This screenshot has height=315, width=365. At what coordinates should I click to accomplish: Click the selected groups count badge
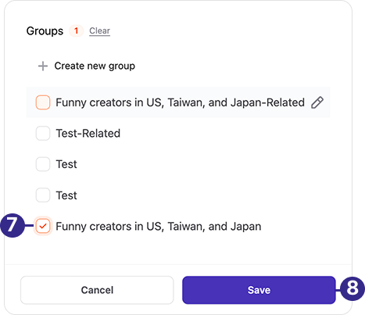click(76, 30)
